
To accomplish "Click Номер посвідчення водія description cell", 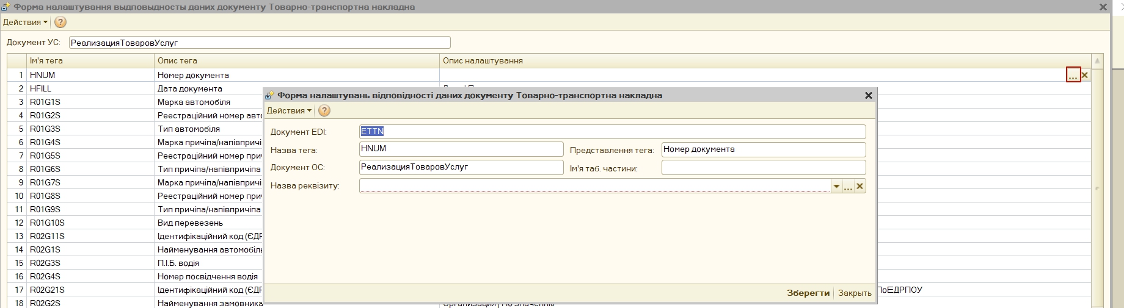I will coord(208,276).
